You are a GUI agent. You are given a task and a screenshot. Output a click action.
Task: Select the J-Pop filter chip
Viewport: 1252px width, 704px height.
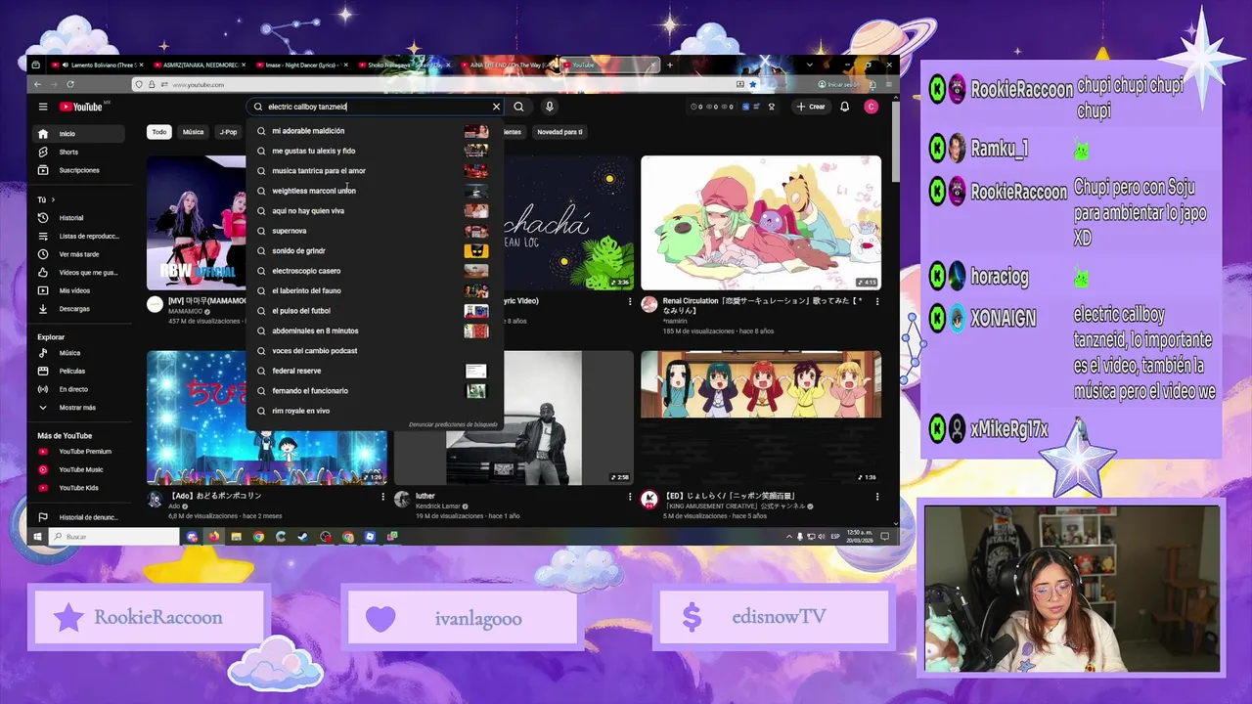tap(228, 132)
